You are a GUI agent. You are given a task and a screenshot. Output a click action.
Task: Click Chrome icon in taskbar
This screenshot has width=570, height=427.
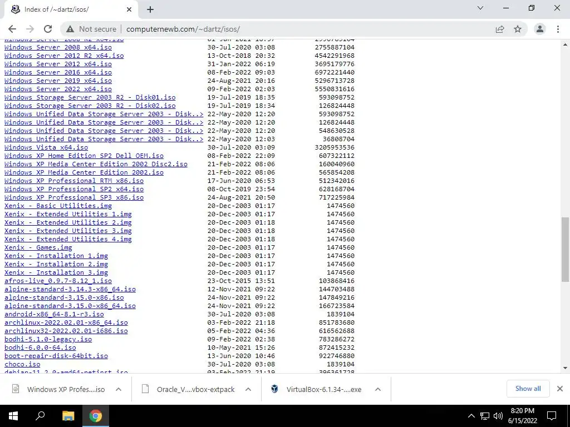click(96, 416)
